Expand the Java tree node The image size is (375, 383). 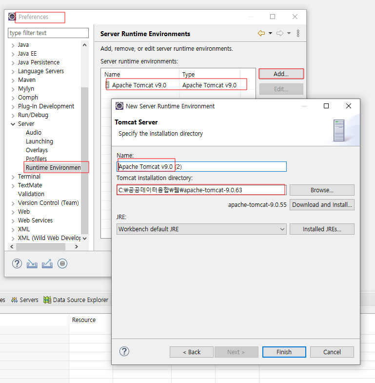(13, 45)
